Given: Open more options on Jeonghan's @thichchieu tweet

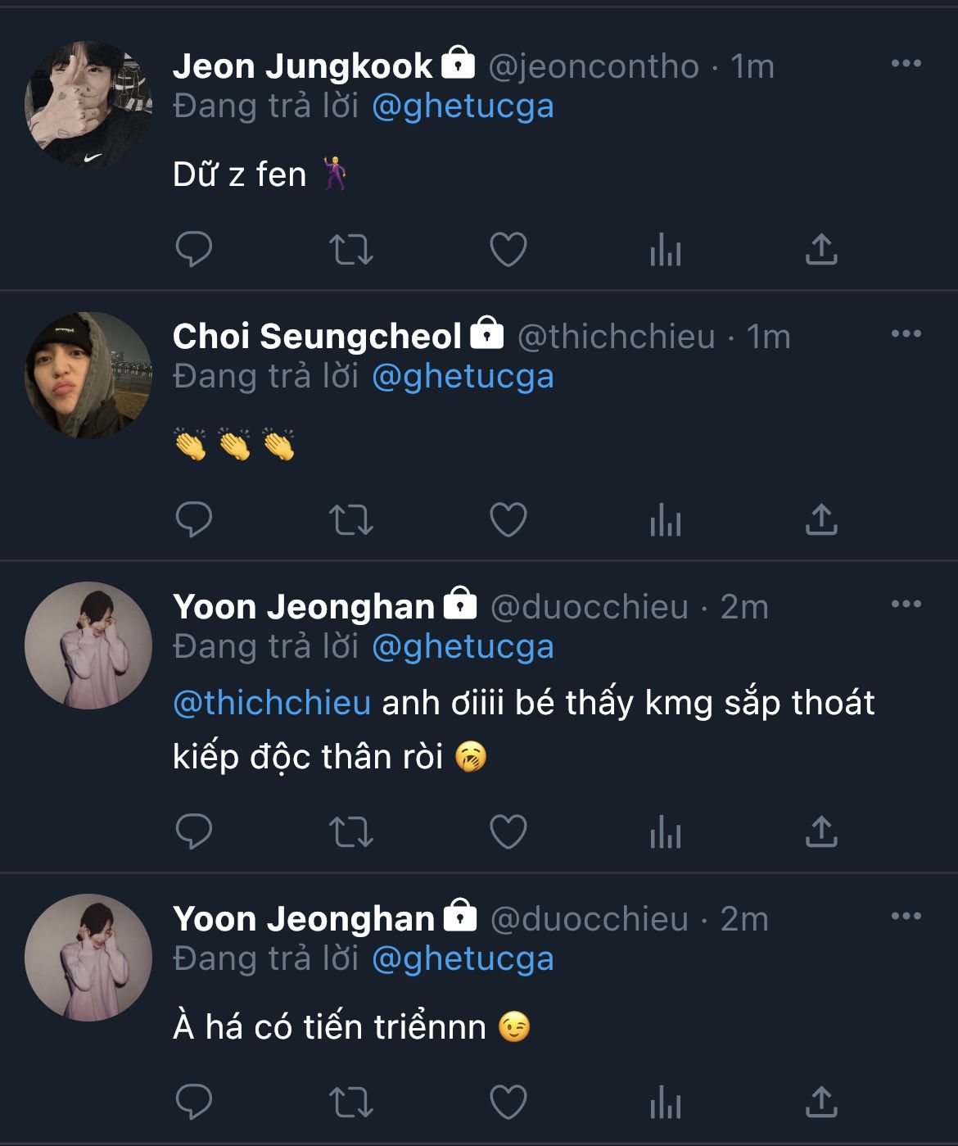Looking at the screenshot, I should coord(906,605).
